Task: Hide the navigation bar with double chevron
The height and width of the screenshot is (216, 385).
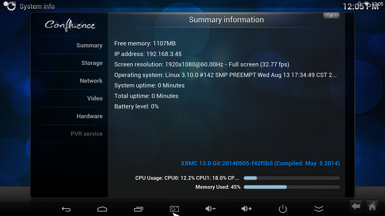Action: click(x=318, y=209)
